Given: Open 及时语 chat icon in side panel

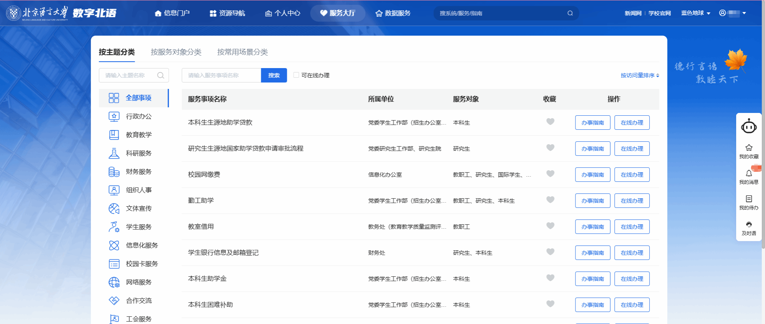Looking at the screenshot, I should click(x=749, y=225).
